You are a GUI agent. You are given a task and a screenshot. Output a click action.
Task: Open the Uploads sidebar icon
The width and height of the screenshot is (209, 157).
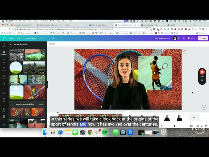[x=4, y=77]
